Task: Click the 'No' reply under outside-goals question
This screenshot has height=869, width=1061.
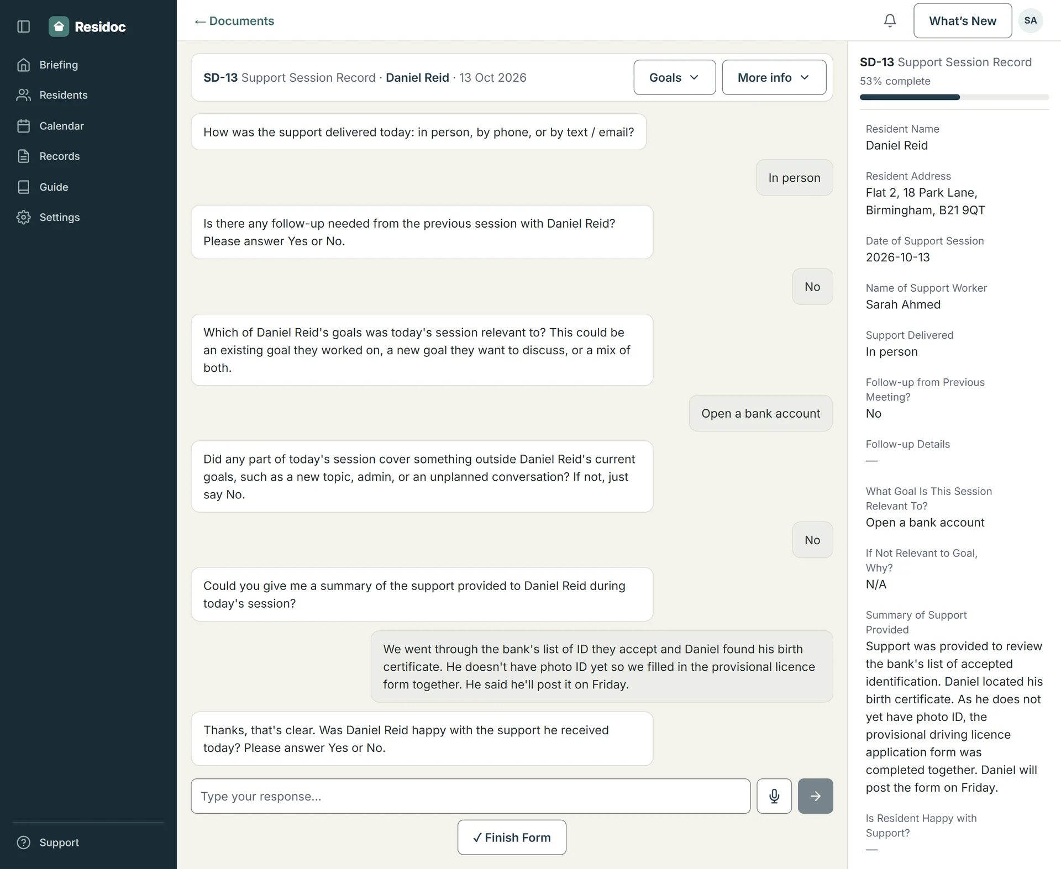Action: 812,540
